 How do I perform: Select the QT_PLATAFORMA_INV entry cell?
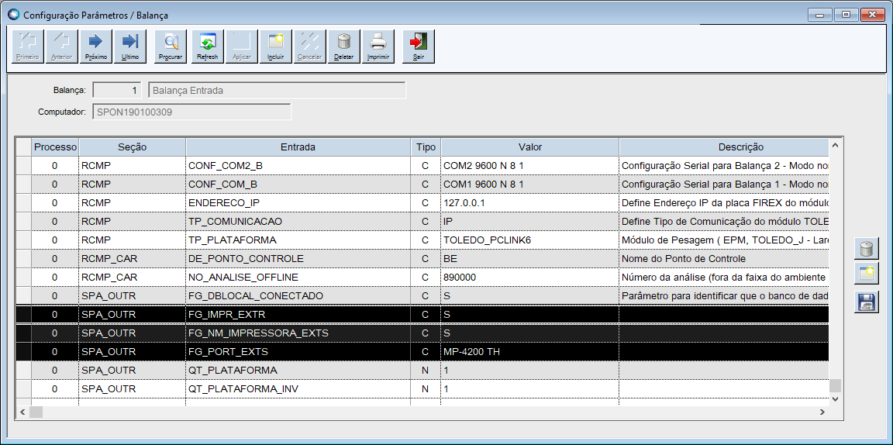pyautogui.click(x=298, y=388)
